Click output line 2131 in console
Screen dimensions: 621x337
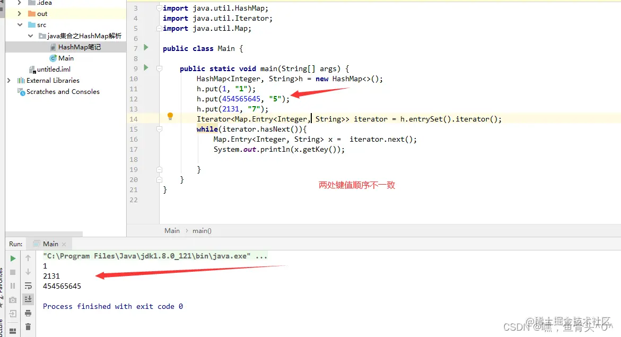coord(51,276)
